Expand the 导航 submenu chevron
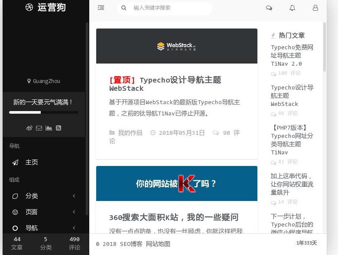The height and width of the screenshot is (255, 338). (74, 228)
